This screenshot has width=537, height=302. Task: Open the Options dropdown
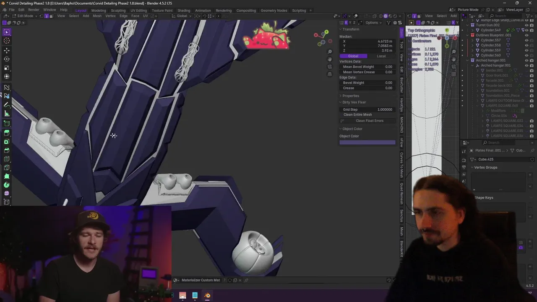click(x=373, y=23)
